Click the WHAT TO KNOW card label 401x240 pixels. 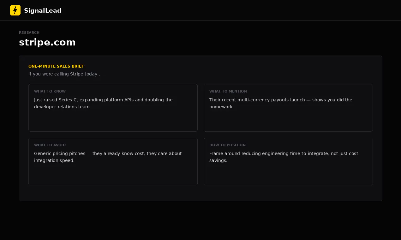(50, 91)
